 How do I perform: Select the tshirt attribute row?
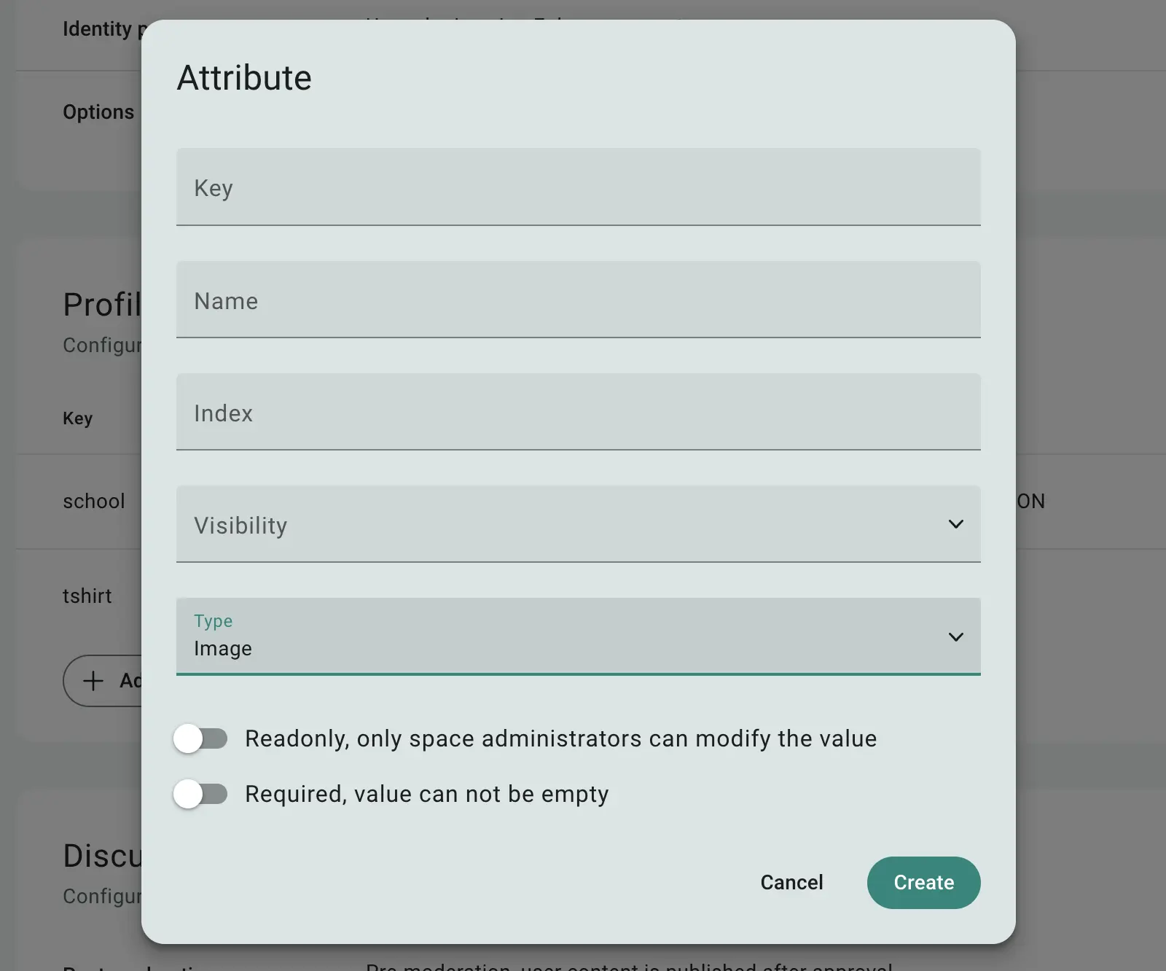coord(87,596)
